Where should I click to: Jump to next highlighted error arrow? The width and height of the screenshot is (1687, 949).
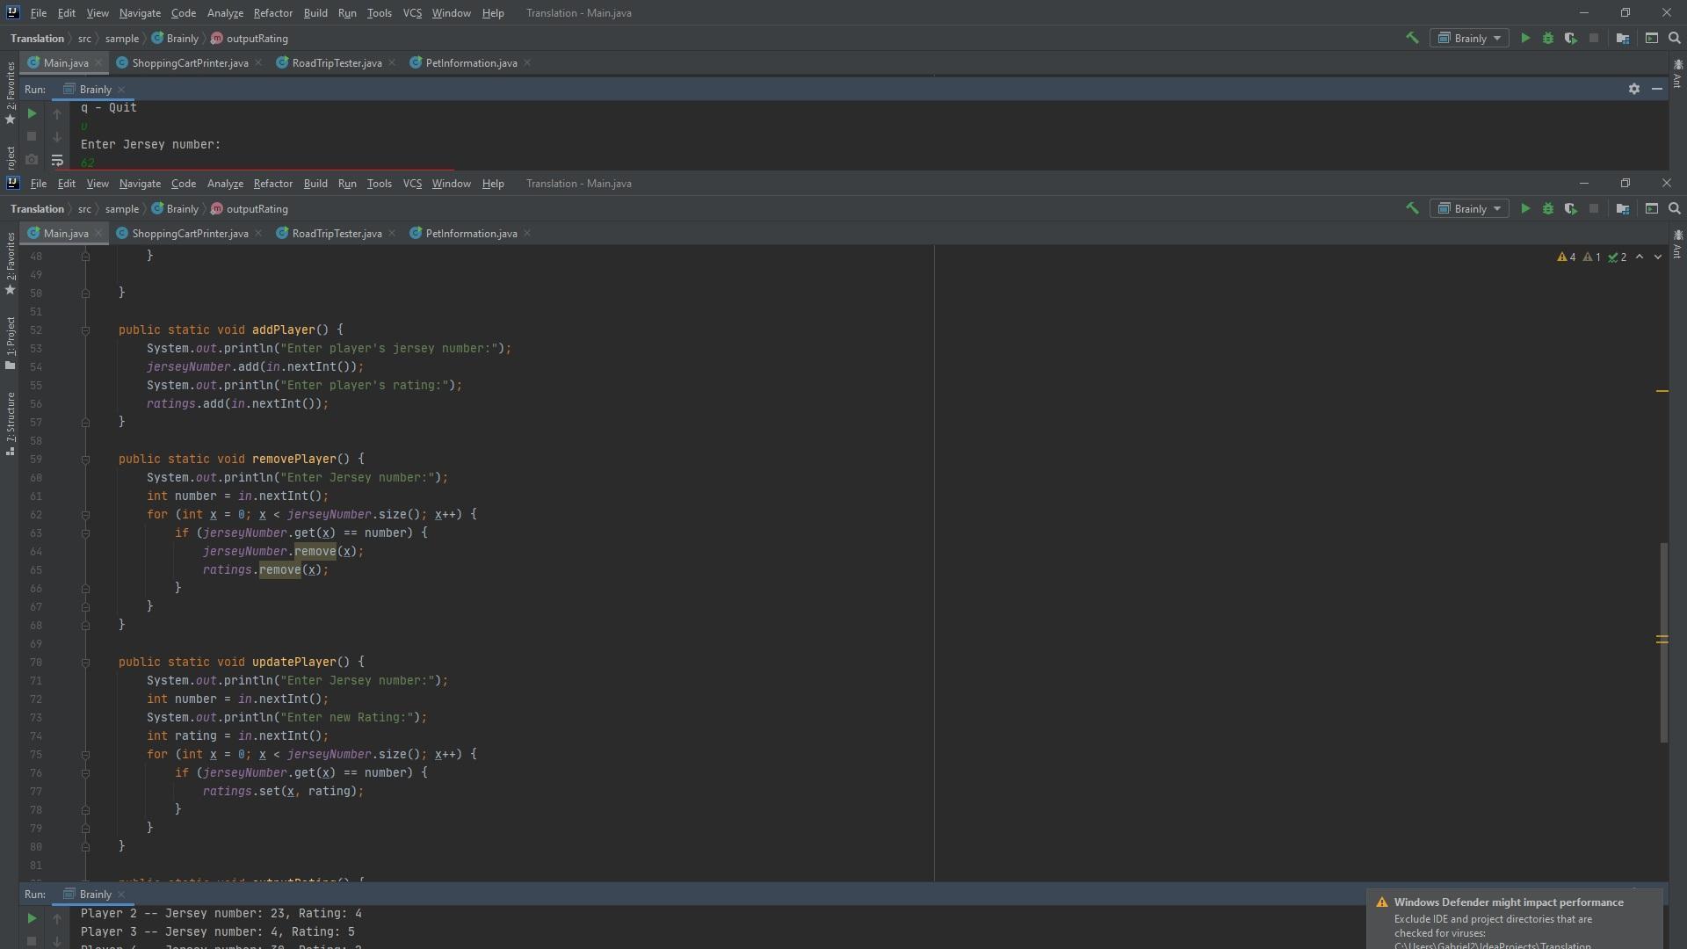(1658, 257)
